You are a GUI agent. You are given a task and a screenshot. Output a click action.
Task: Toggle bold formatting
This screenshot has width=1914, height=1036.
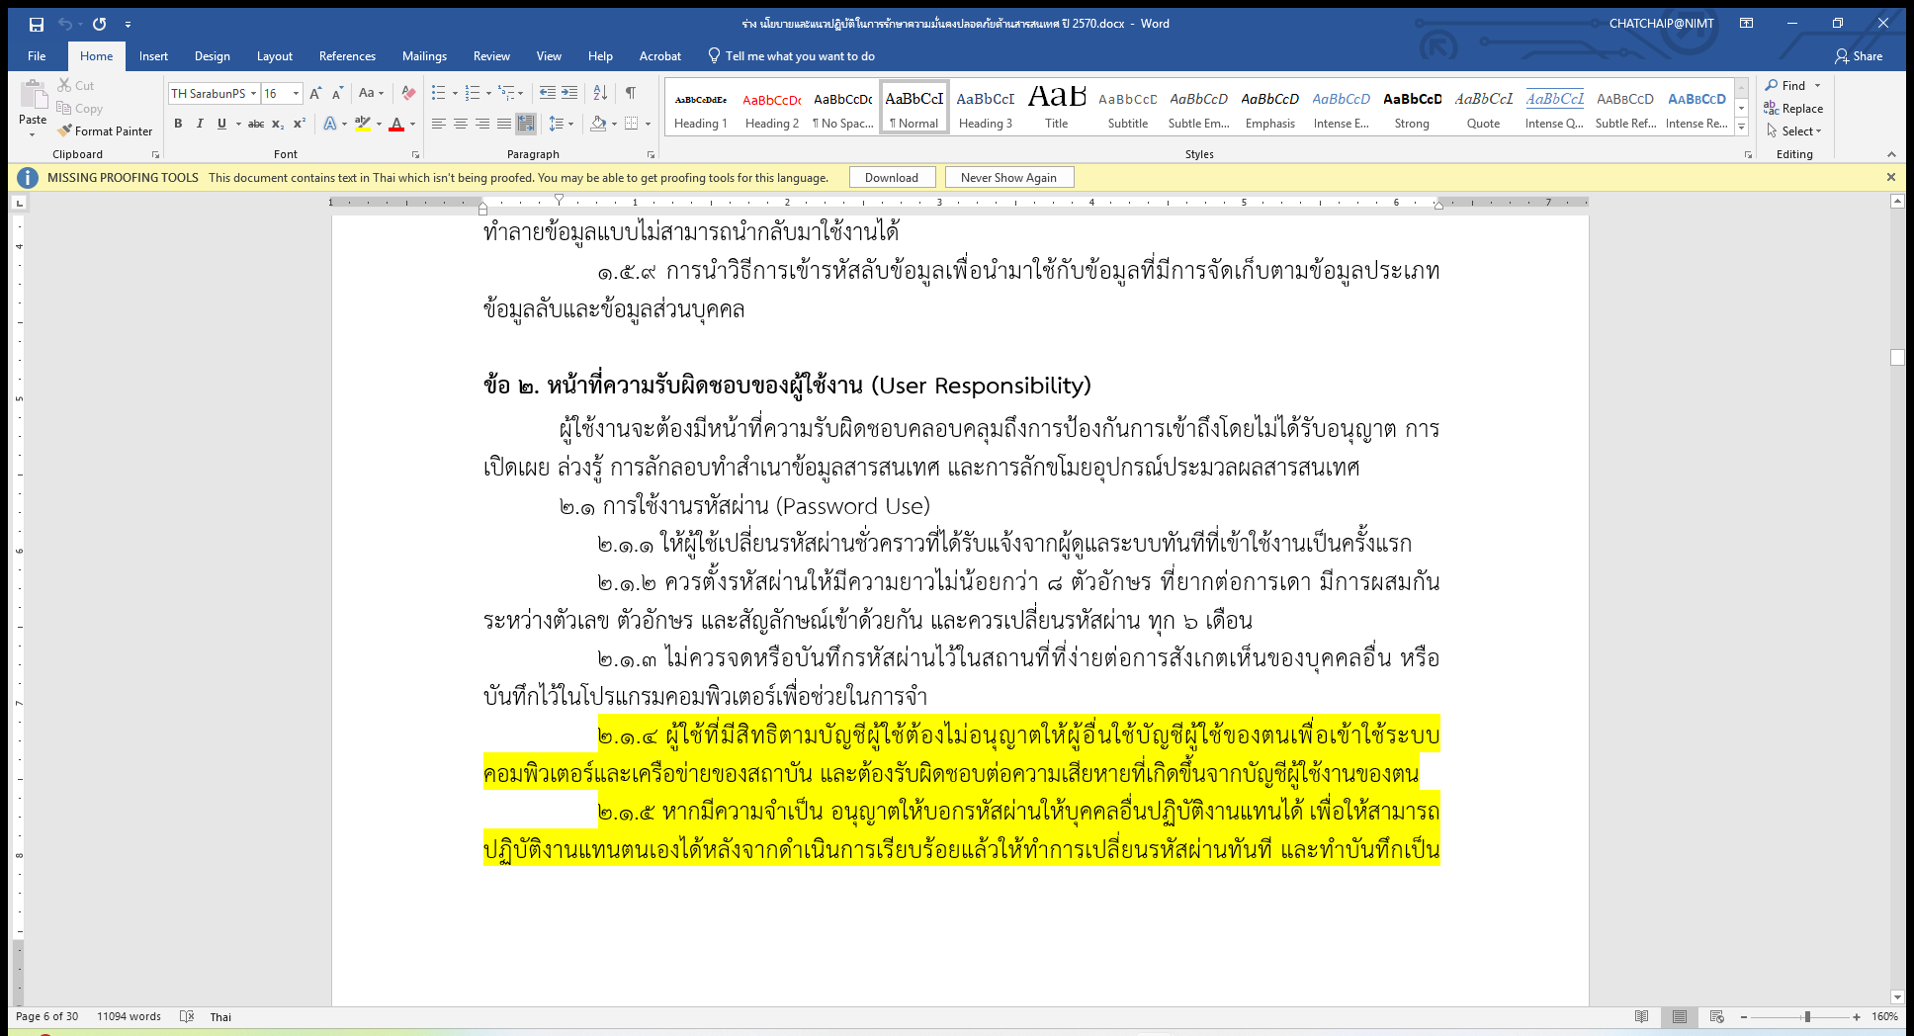[178, 124]
